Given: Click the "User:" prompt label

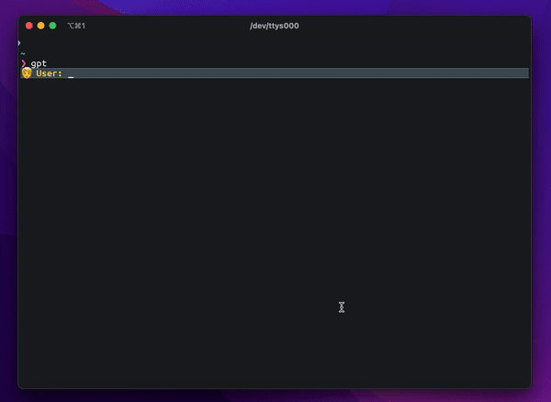Looking at the screenshot, I should point(50,73).
